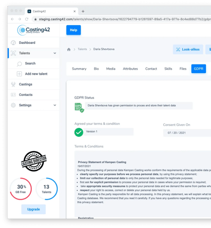Click the Talents person icon in sidebar

(13, 53)
